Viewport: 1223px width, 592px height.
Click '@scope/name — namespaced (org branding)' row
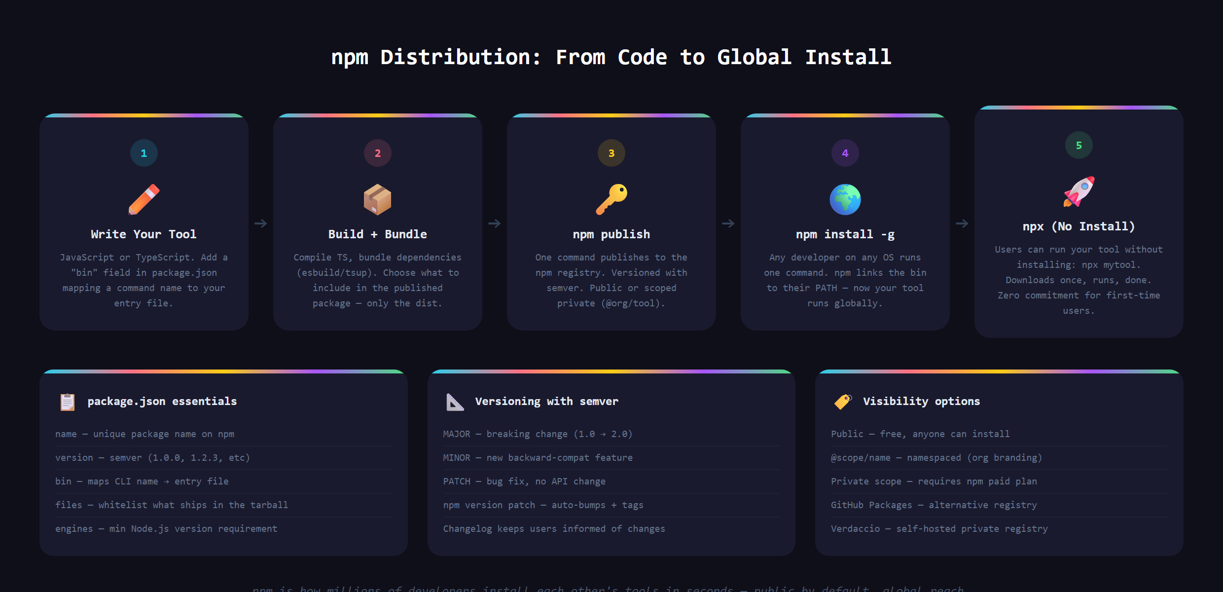pos(999,458)
